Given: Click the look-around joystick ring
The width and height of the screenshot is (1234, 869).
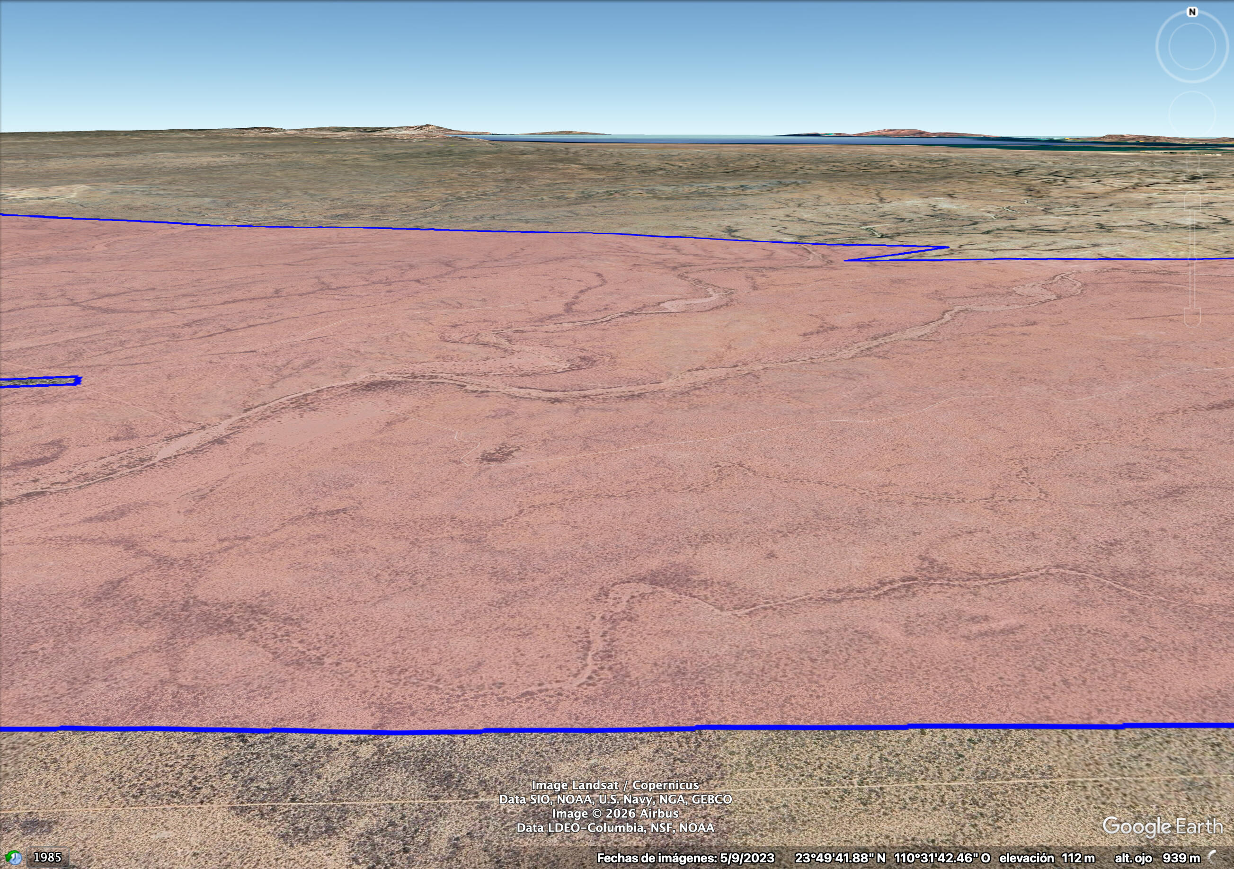Looking at the screenshot, I should [x=1192, y=46].
